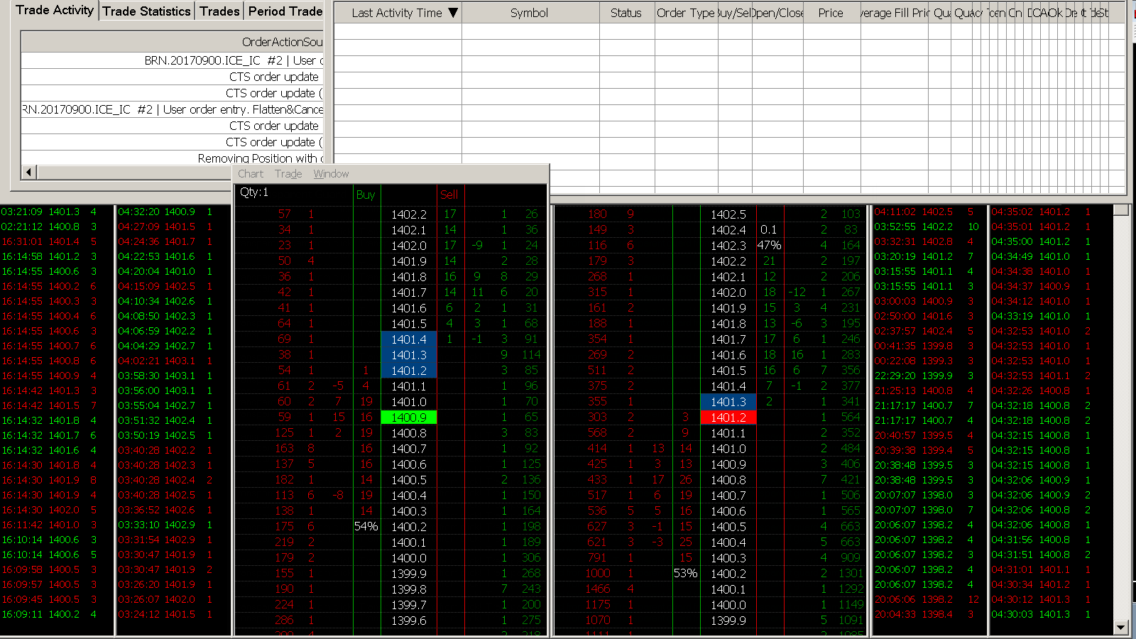Click the 1402.4 price level in ladder
The width and height of the screenshot is (1136, 639).
tap(728, 230)
